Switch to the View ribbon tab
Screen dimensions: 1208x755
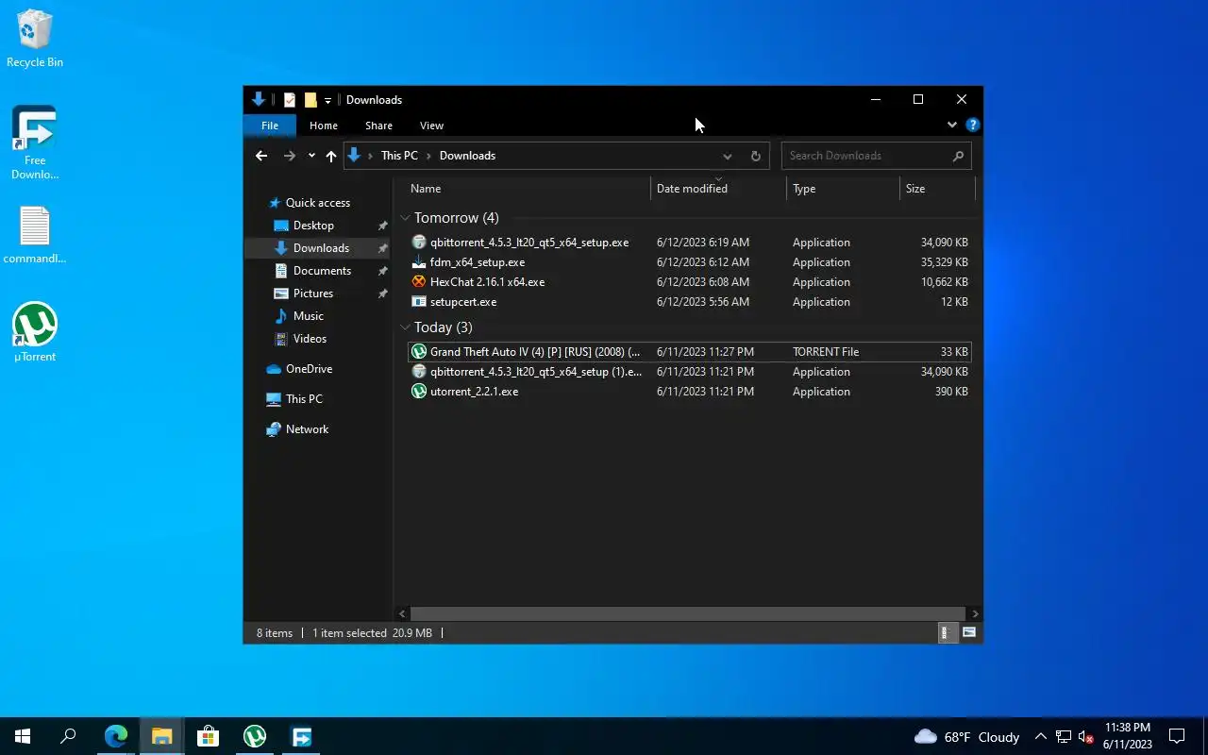tap(431, 126)
